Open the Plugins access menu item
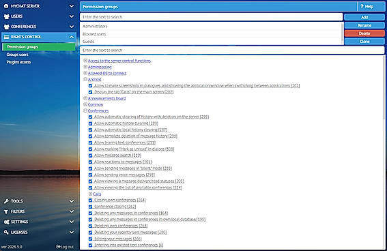Image resolution: width=387 pixels, height=251 pixels. [x=18, y=62]
